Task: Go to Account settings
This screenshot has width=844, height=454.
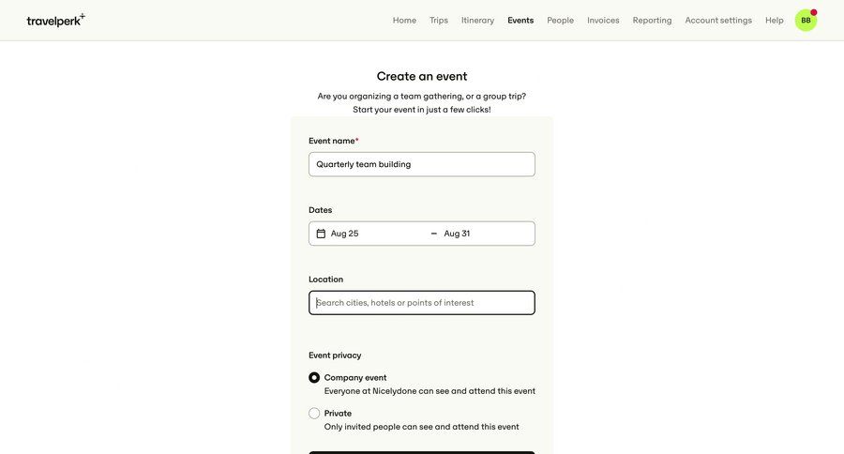Action: click(718, 20)
